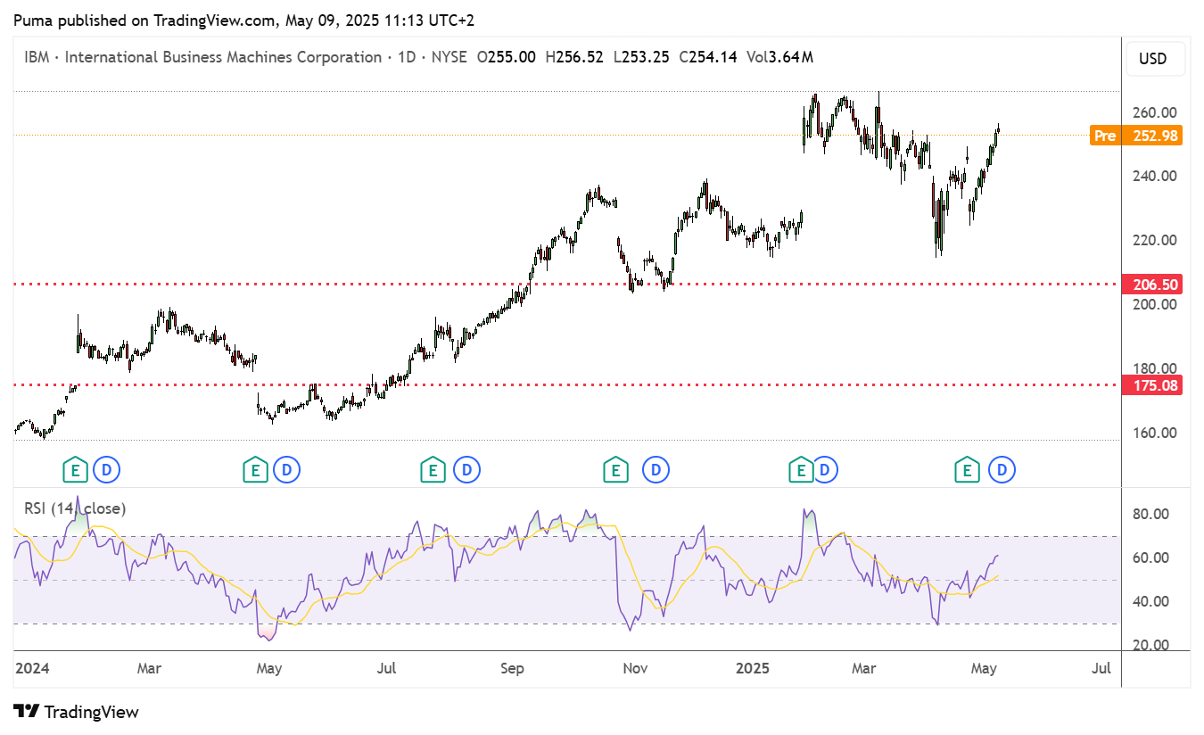Image resolution: width=1204 pixels, height=735 pixels.
Task: Click the Nov label on the time axis
Action: point(635,668)
